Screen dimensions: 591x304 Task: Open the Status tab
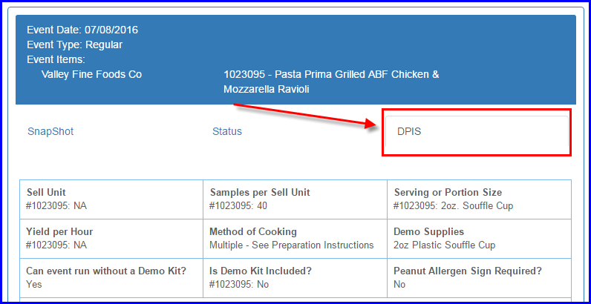[x=227, y=132]
